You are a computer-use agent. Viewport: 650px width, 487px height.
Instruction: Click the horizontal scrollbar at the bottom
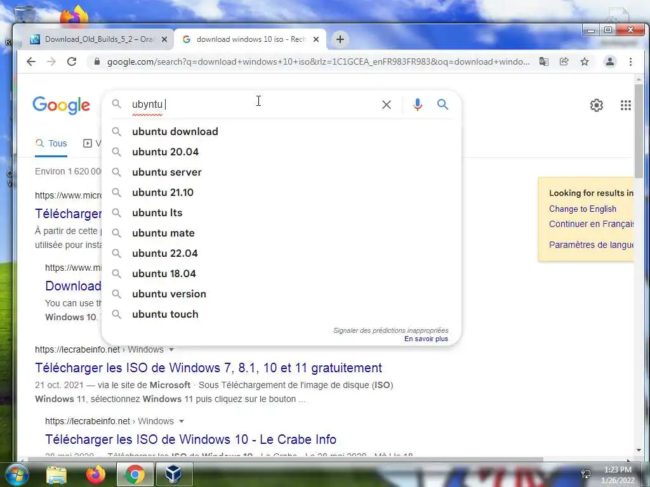coord(285,459)
